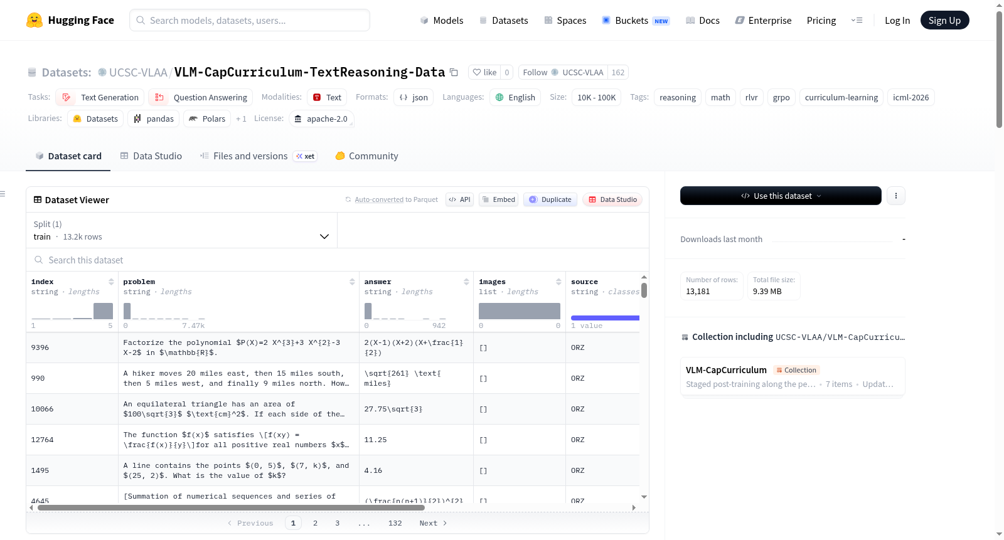This screenshot has width=1004, height=540.
Task: Click Next page in pagination
Action: click(x=433, y=523)
